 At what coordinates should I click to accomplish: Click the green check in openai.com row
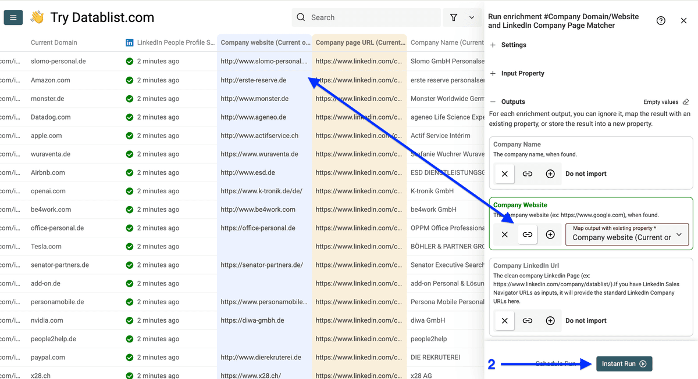(x=130, y=191)
